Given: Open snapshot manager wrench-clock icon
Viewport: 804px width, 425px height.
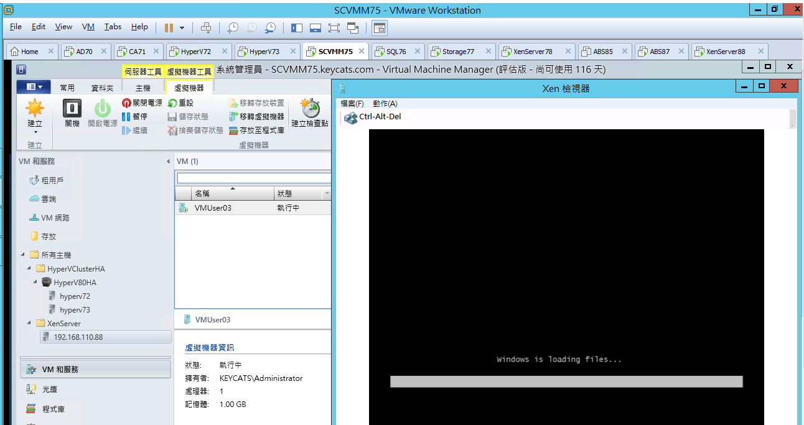Looking at the screenshot, I should coord(270,27).
